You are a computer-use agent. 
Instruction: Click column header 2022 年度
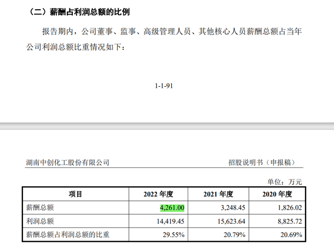[158, 194]
